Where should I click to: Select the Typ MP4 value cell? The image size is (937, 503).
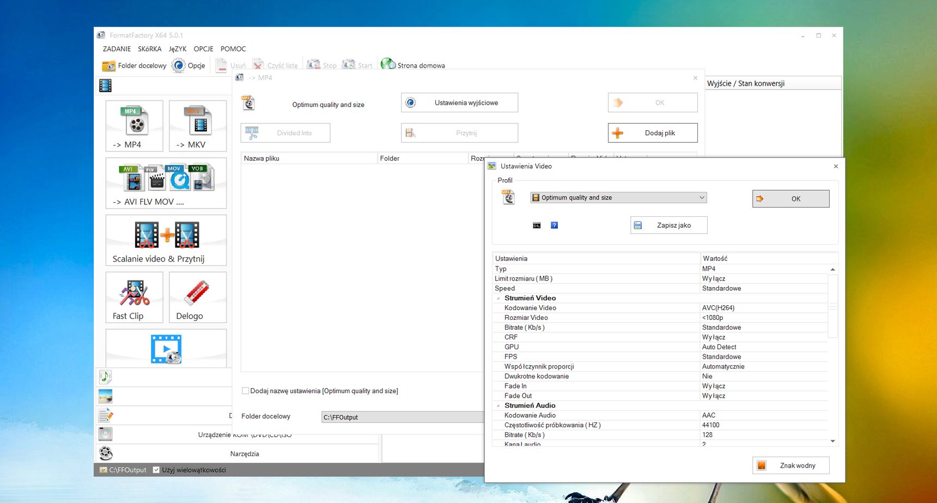[763, 269]
